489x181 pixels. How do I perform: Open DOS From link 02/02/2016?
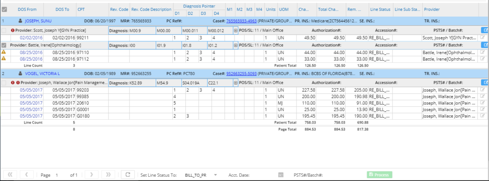coord(31,38)
